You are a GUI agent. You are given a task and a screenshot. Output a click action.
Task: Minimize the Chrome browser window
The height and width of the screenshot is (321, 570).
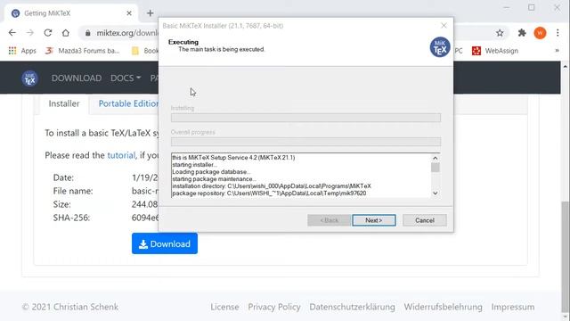[506, 7]
